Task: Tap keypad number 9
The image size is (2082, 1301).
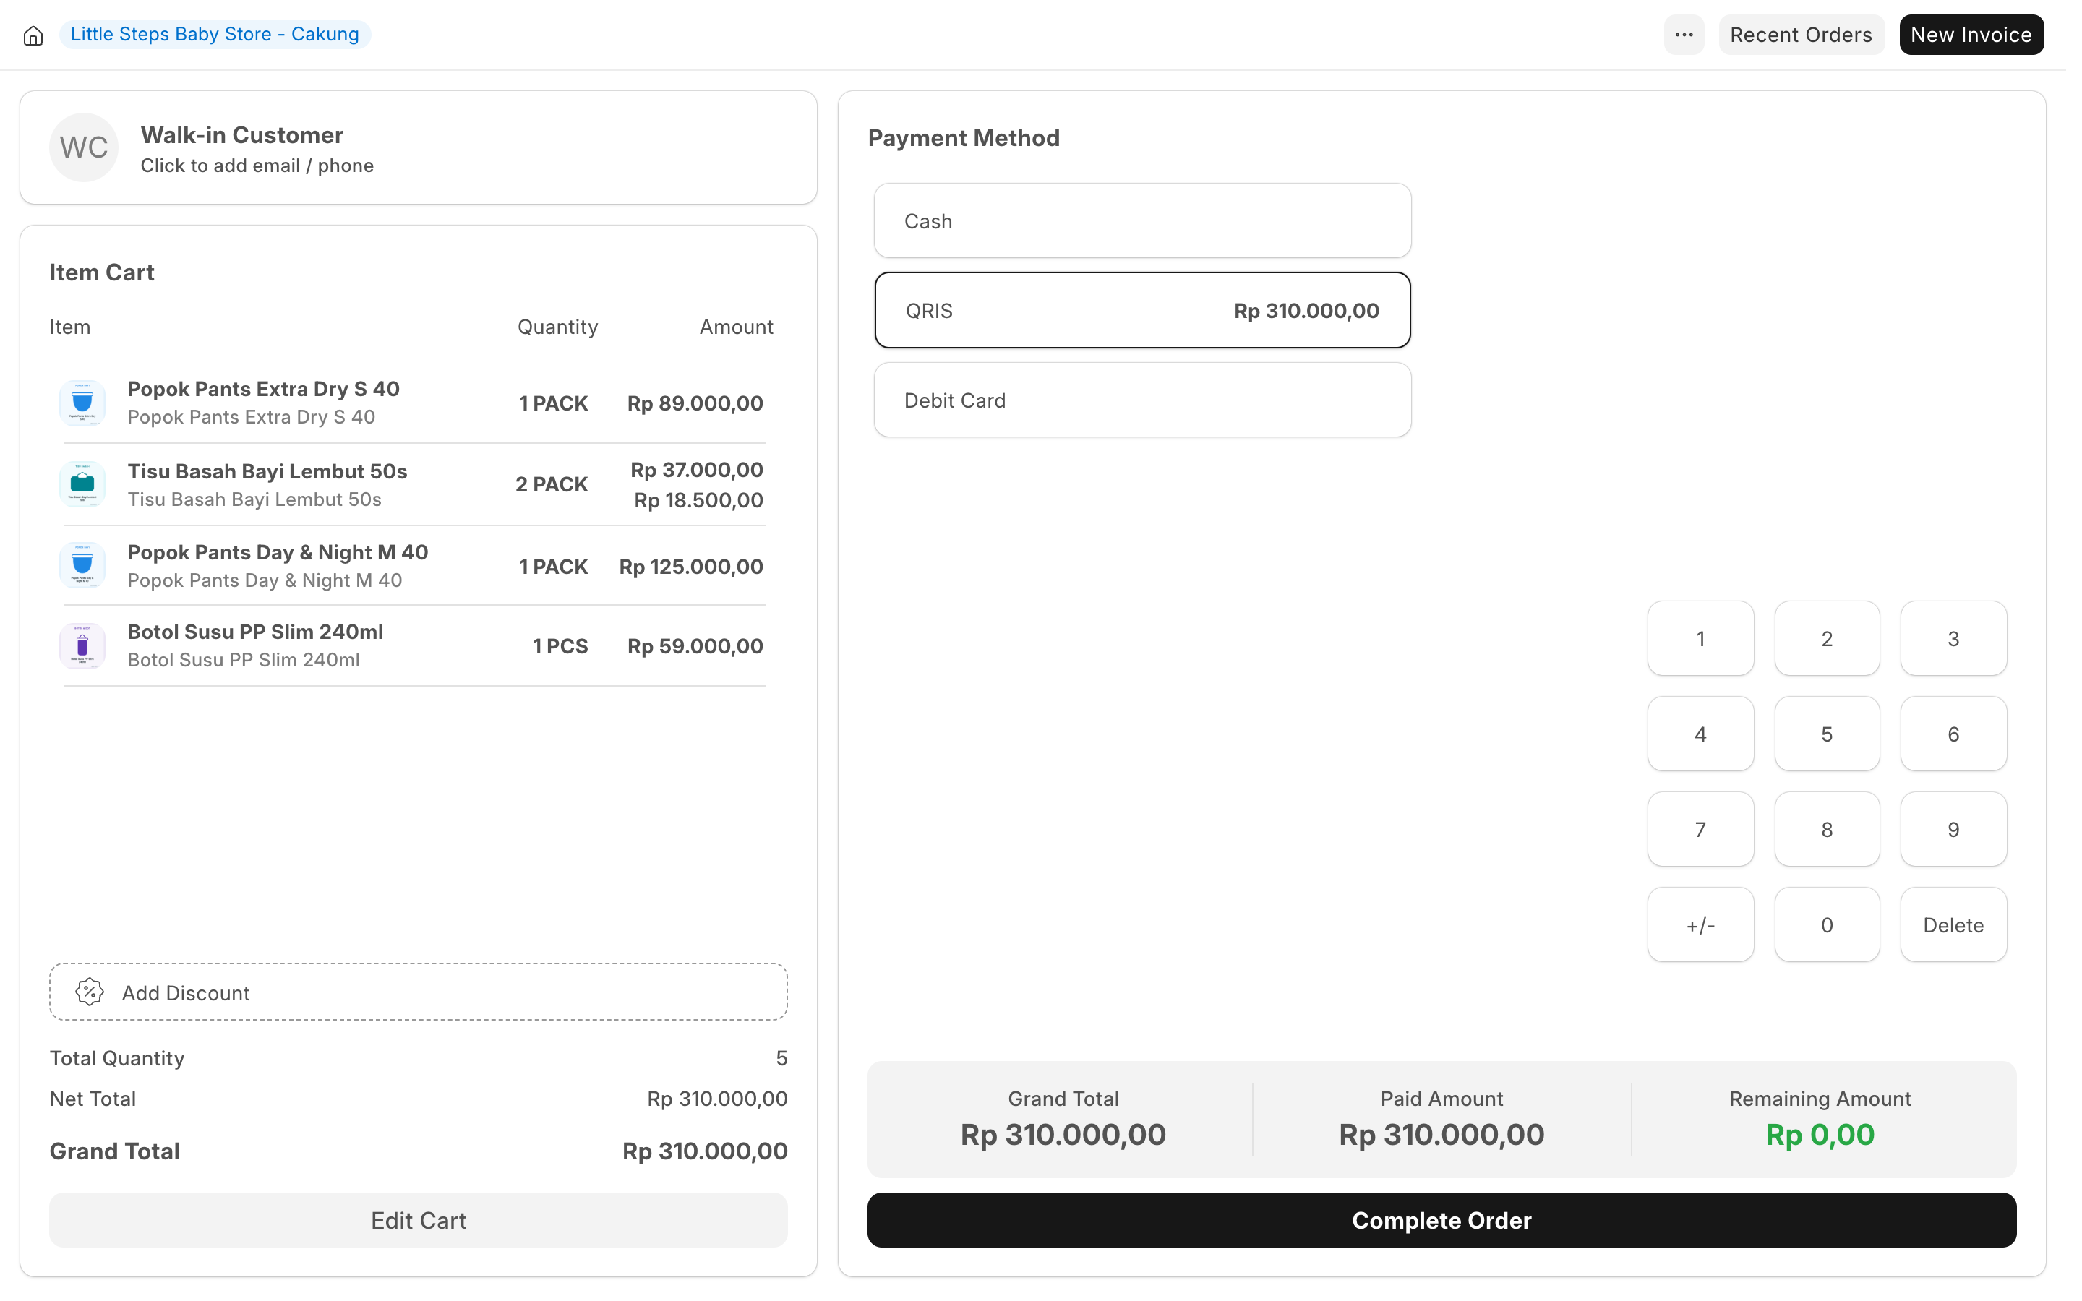Action: [1953, 830]
